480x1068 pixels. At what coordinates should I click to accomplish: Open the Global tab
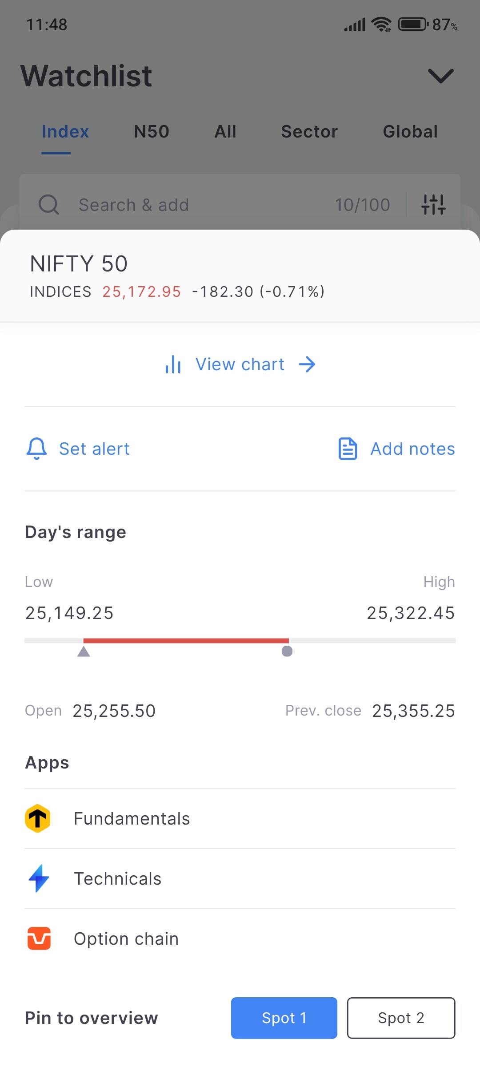pyautogui.click(x=410, y=132)
